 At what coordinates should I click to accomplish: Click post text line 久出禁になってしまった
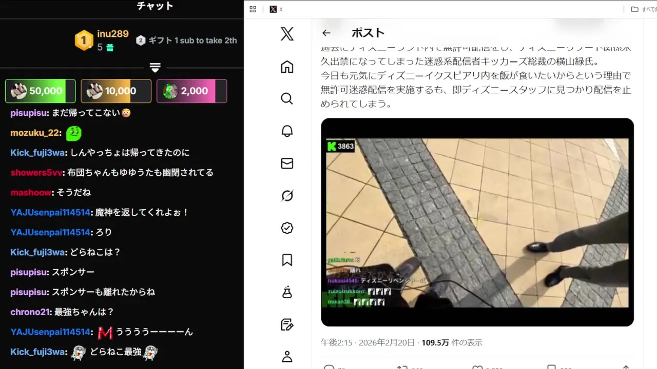pyautogui.click(x=460, y=61)
